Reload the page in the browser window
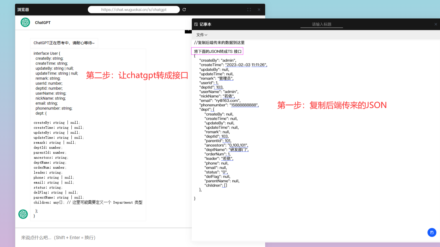440x247 pixels. (184, 9)
